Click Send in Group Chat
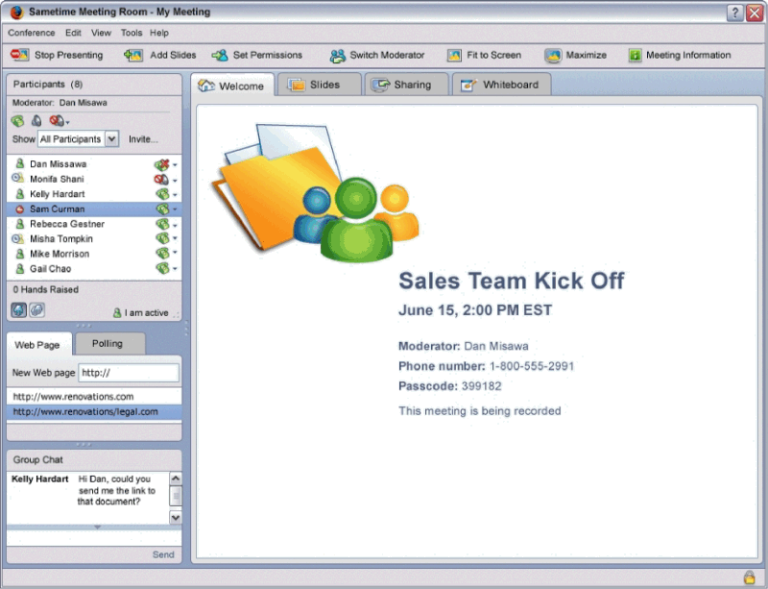 click(163, 554)
